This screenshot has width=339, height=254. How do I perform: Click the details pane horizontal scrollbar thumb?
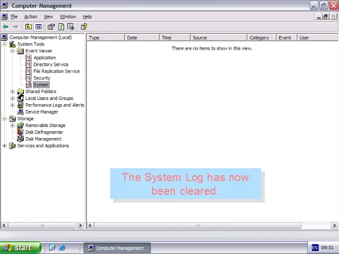pyautogui.click(x=198, y=225)
